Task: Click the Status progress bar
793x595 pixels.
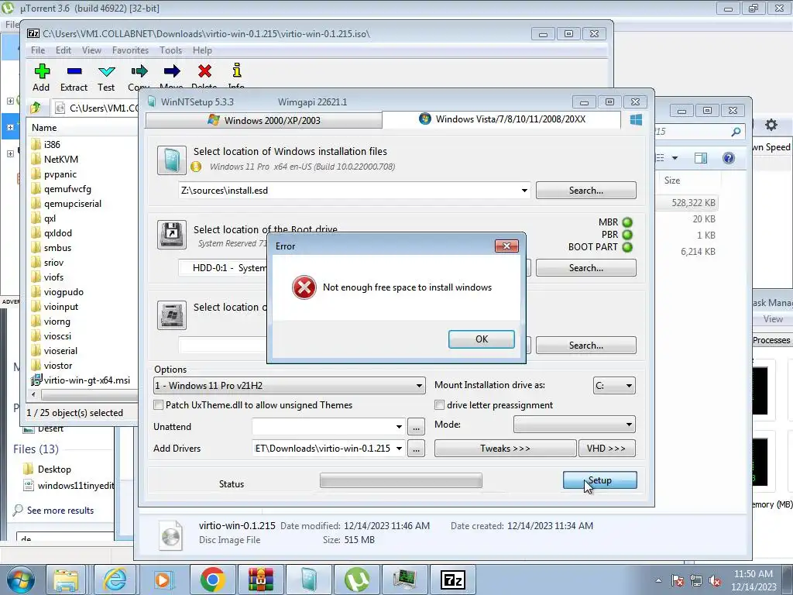Action: pos(401,480)
